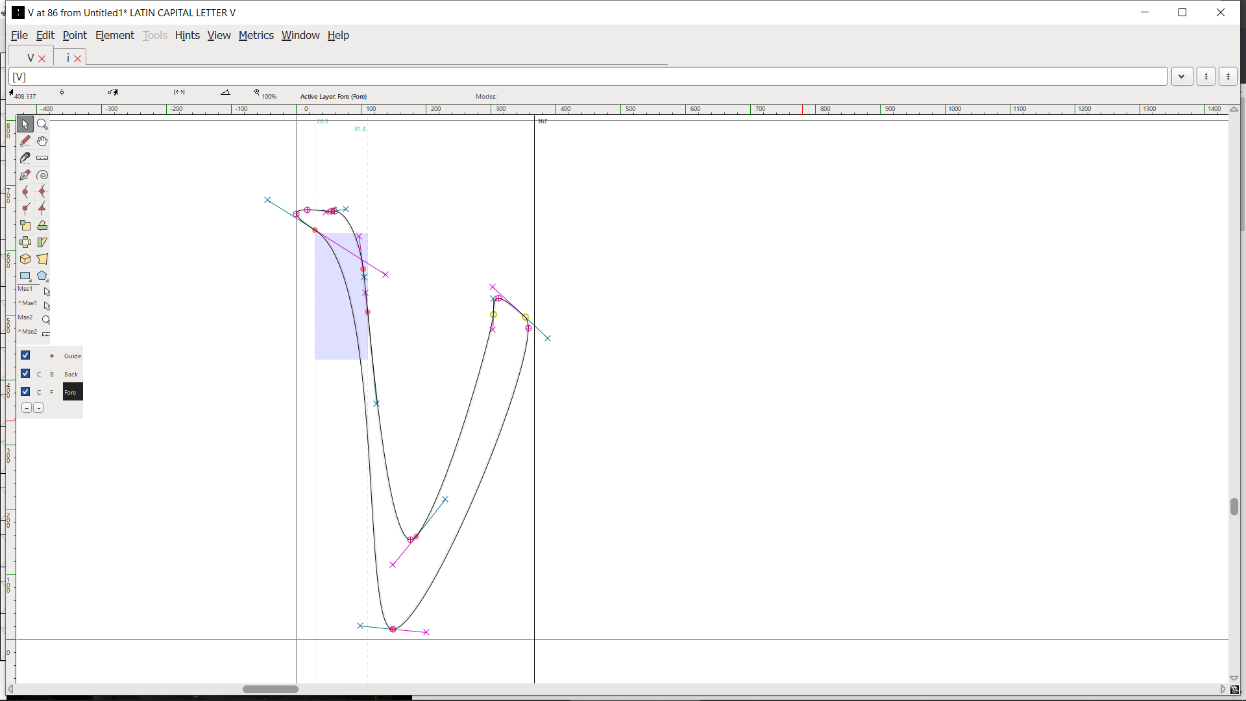Screen dimensions: 1246x701
Task: Select the Scale selection tool
Action: coord(25,225)
